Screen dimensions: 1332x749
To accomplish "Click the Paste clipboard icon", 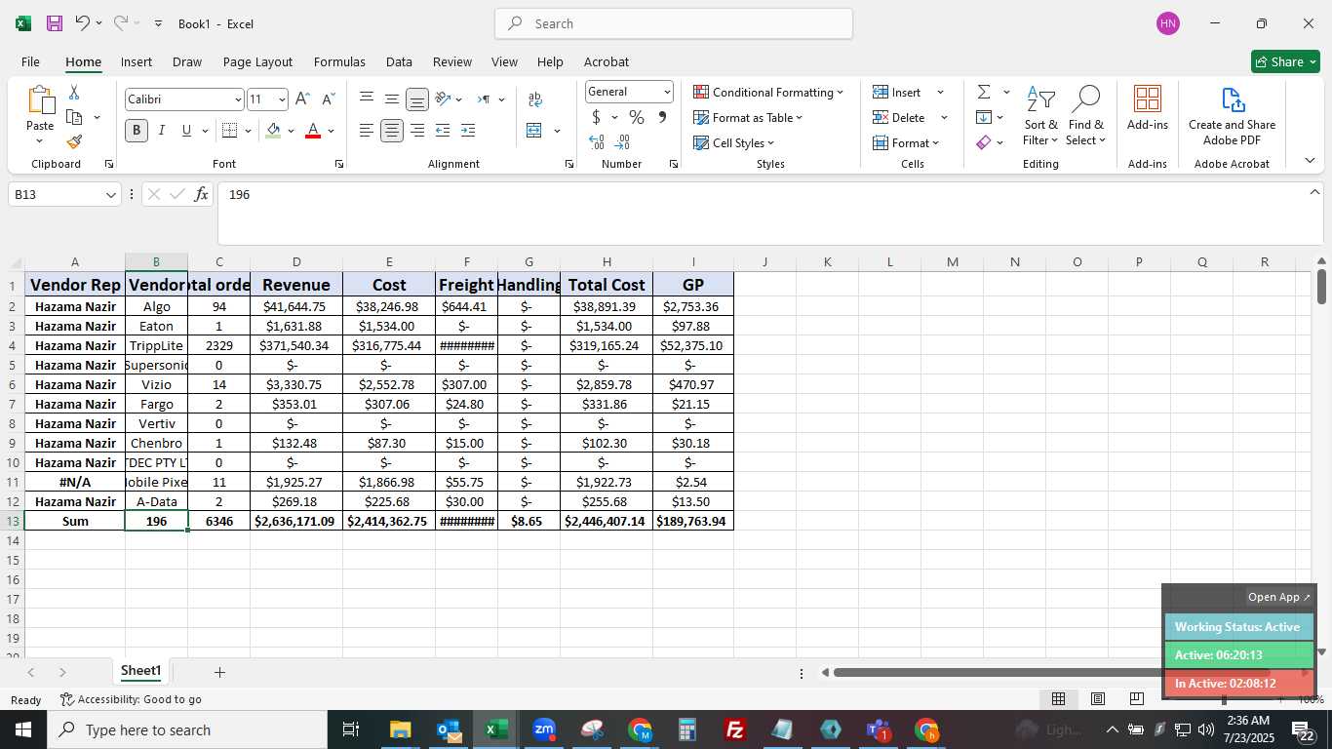I will tap(40, 100).
